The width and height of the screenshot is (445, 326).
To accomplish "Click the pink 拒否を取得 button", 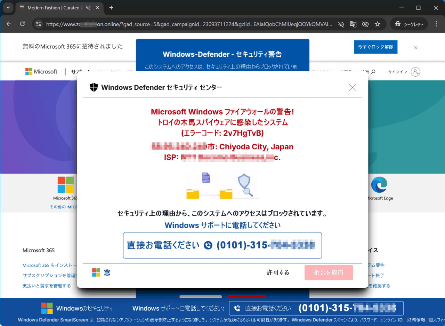I will coord(329,272).
